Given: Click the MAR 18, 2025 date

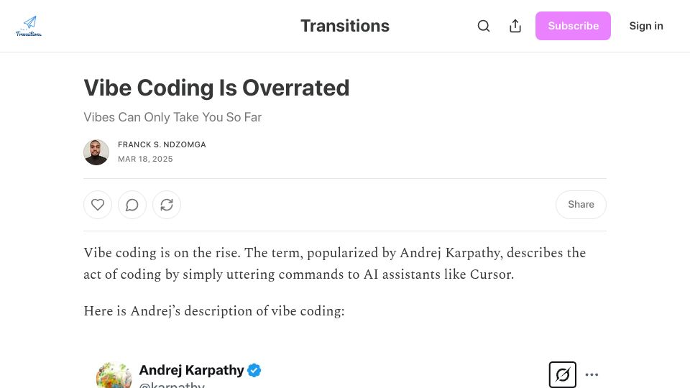Looking at the screenshot, I should [145, 160].
